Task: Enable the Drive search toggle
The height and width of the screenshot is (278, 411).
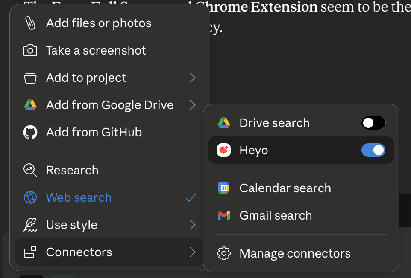Action: (x=373, y=123)
